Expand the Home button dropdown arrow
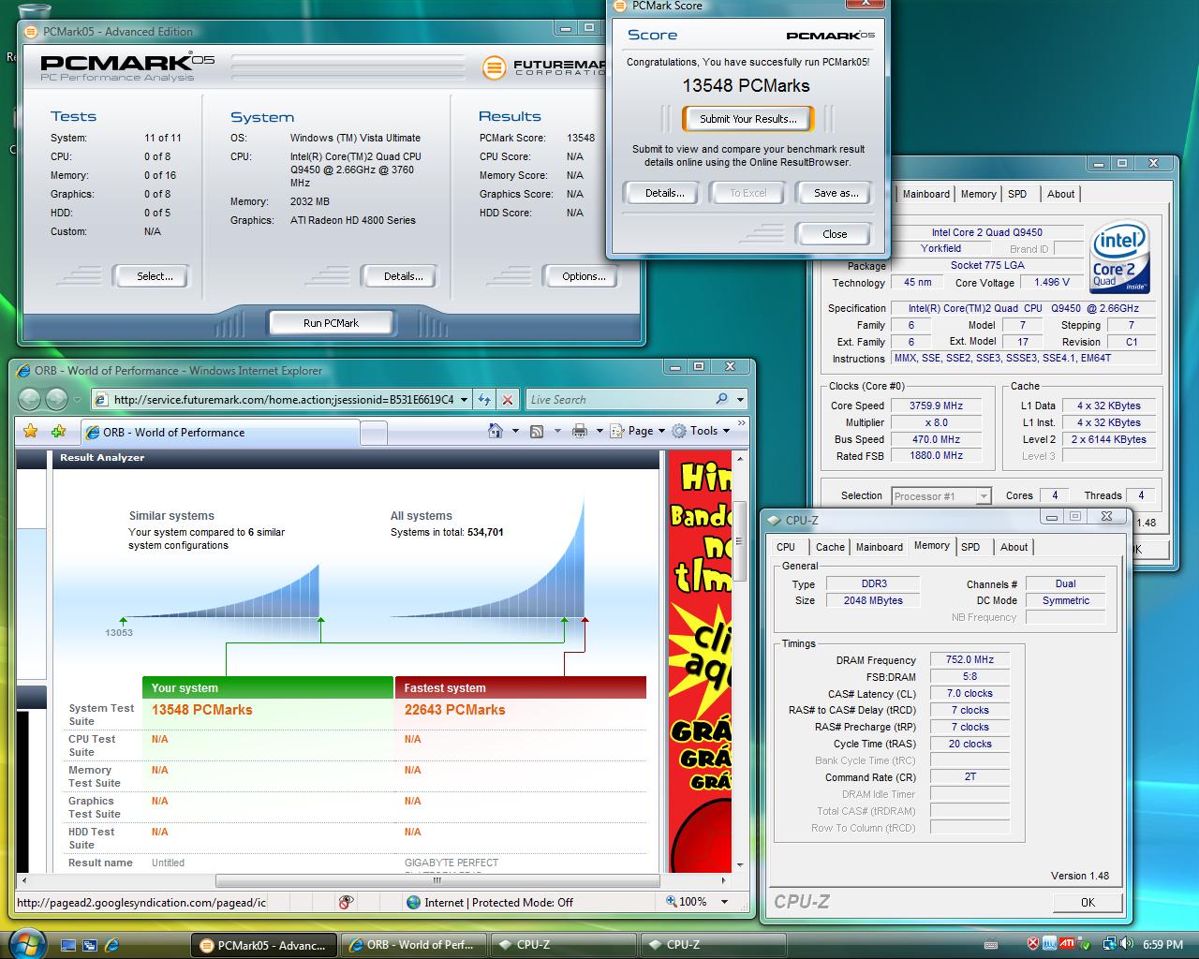1199x959 pixels. tap(515, 432)
